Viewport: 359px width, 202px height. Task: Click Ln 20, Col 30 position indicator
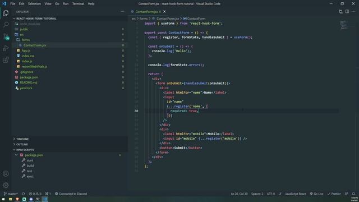pyautogui.click(x=239, y=194)
